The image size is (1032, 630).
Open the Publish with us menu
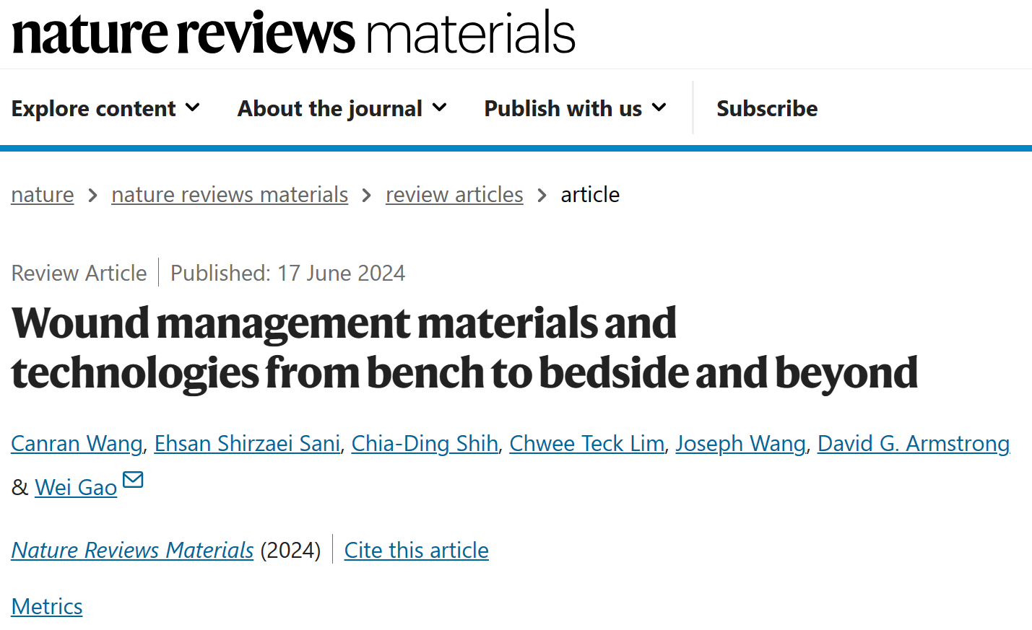(x=575, y=108)
